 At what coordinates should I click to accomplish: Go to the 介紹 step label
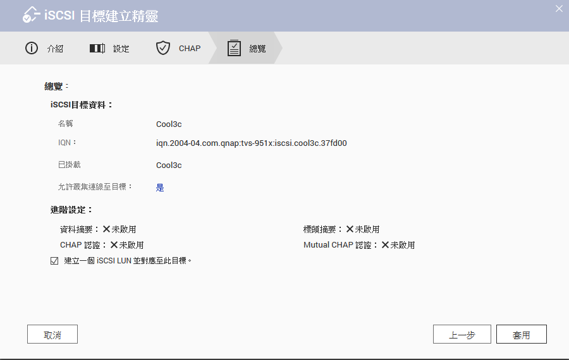tap(55, 49)
